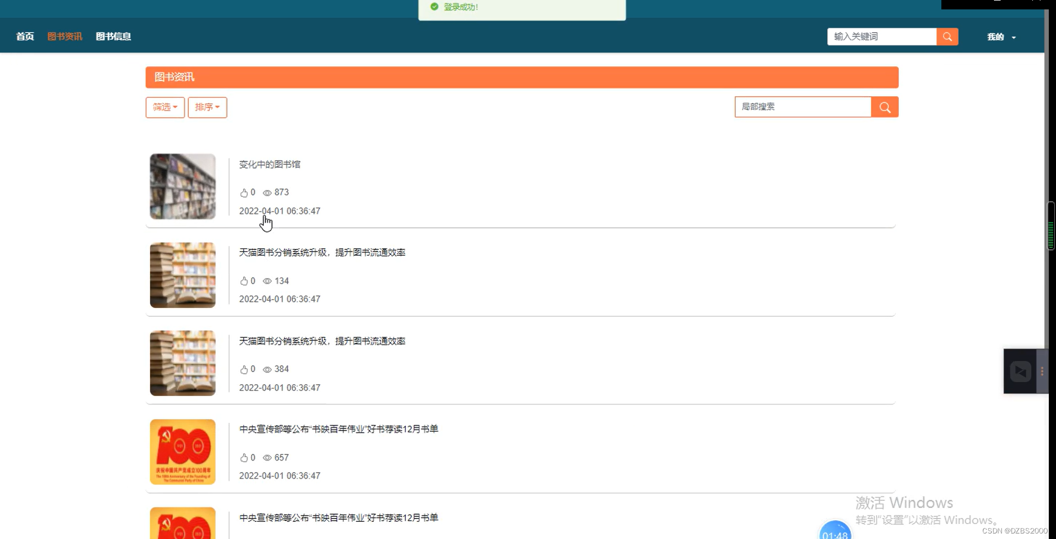Click the green check icon in login success toast
Image resolution: width=1056 pixels, height=539 pixels.
(434, 7)
